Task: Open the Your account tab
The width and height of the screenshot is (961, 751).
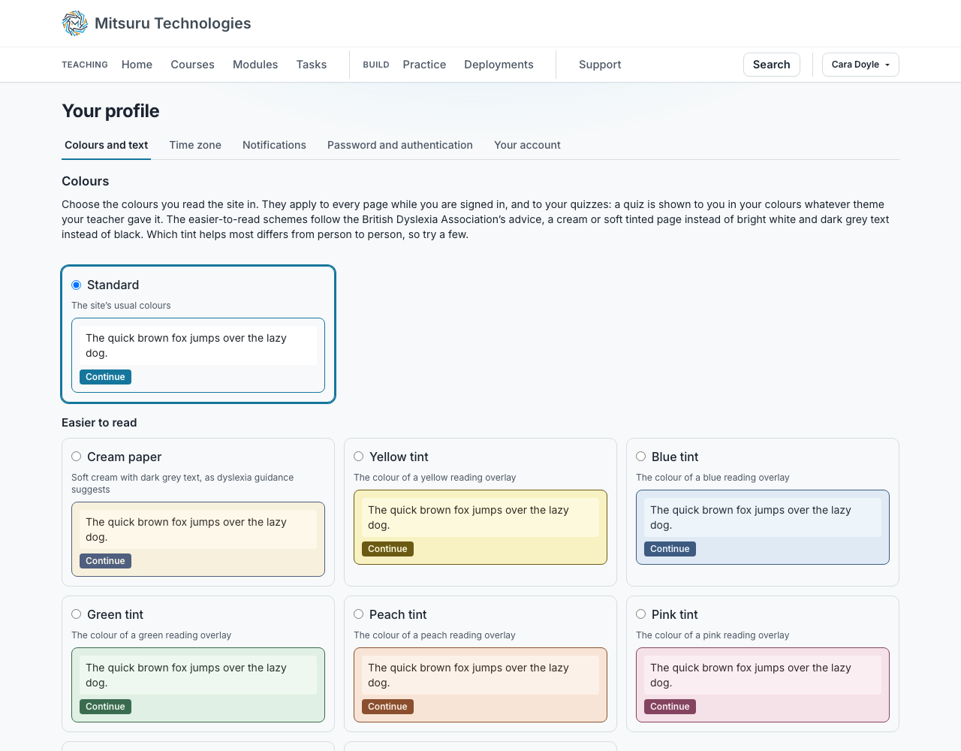Action: (x=527, y=145)
